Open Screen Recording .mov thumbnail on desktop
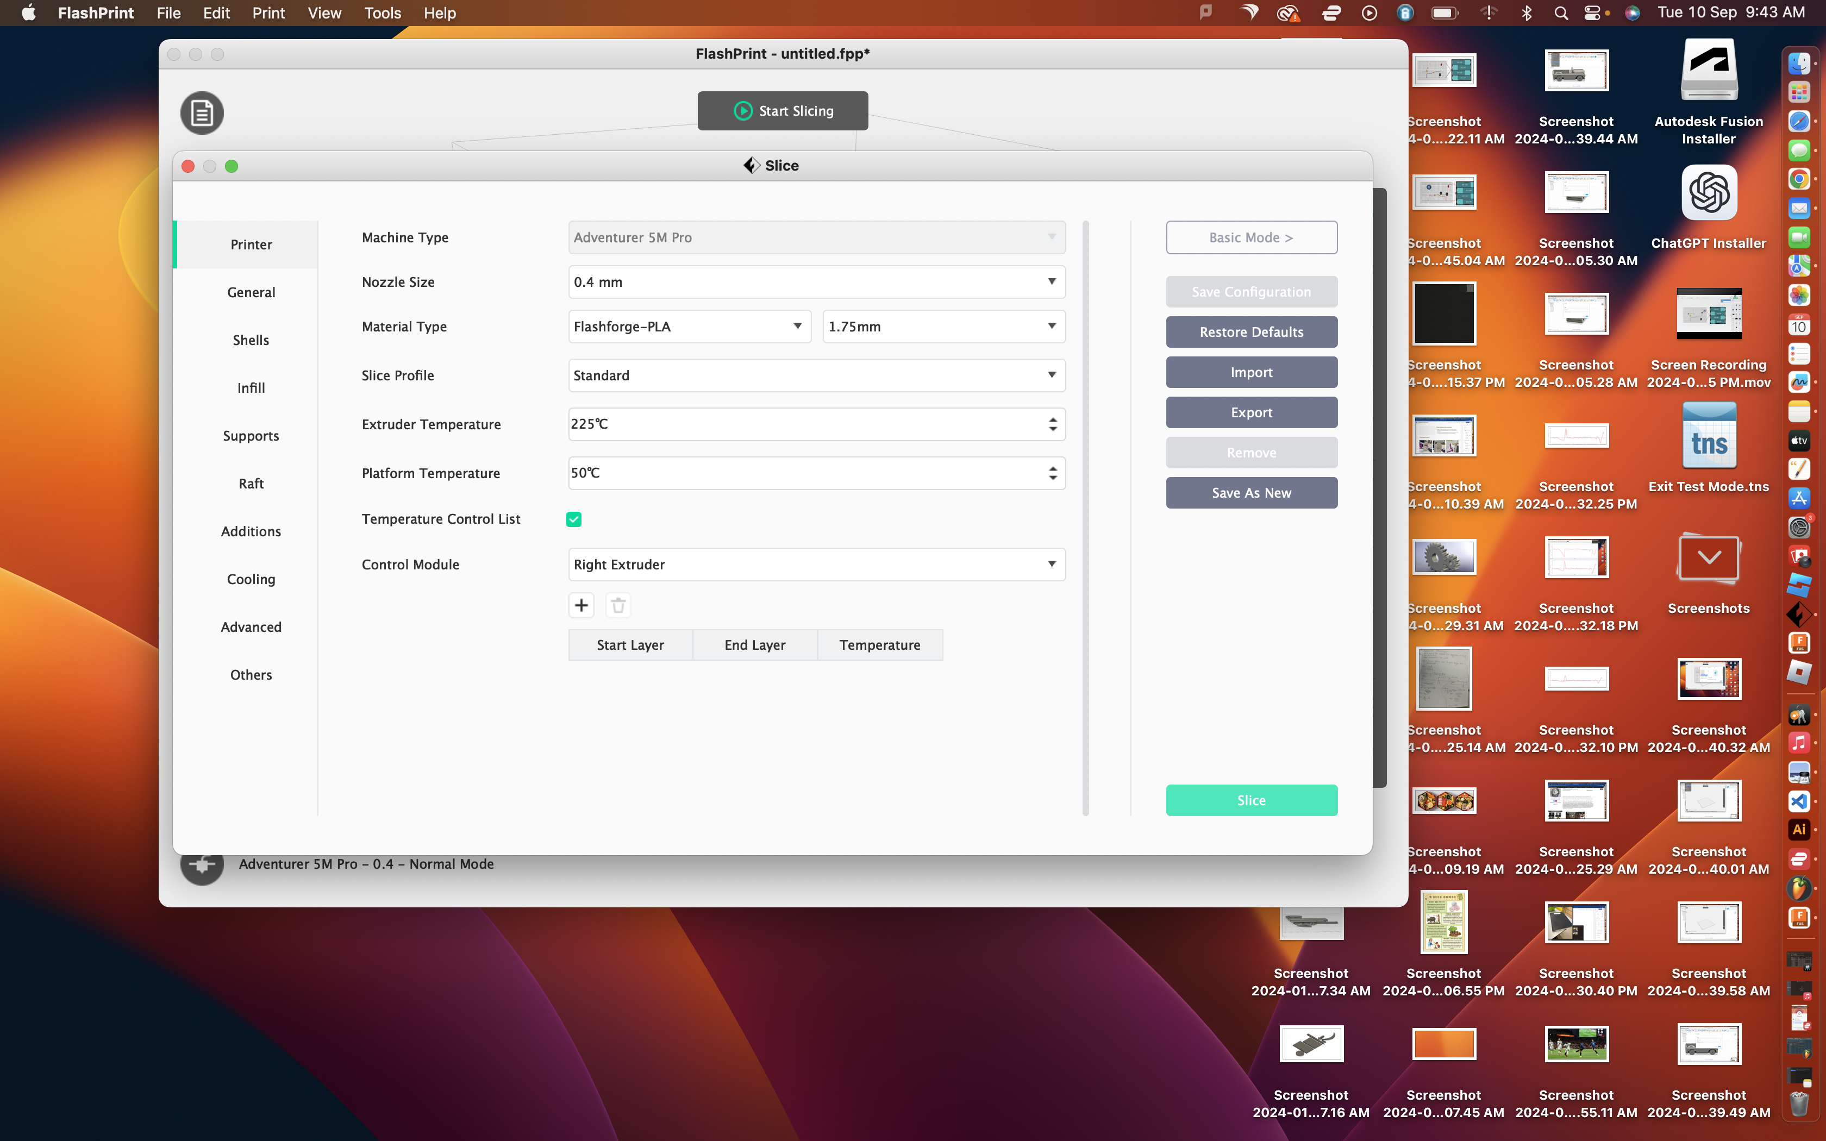The width and height of the screenshot is (1826, 1141). 1709,314
